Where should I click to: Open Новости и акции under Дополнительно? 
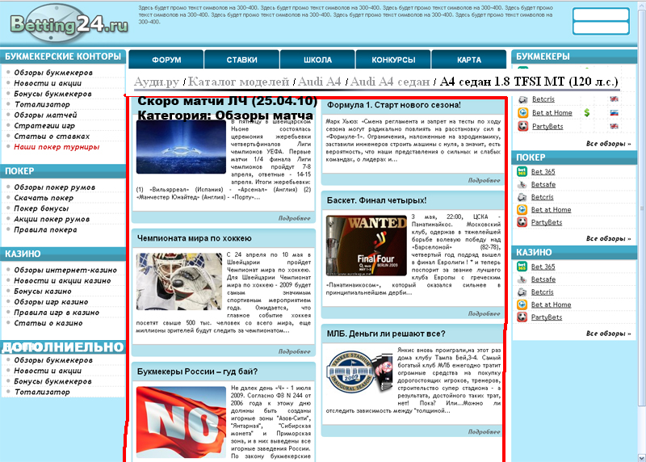[48, 371]
